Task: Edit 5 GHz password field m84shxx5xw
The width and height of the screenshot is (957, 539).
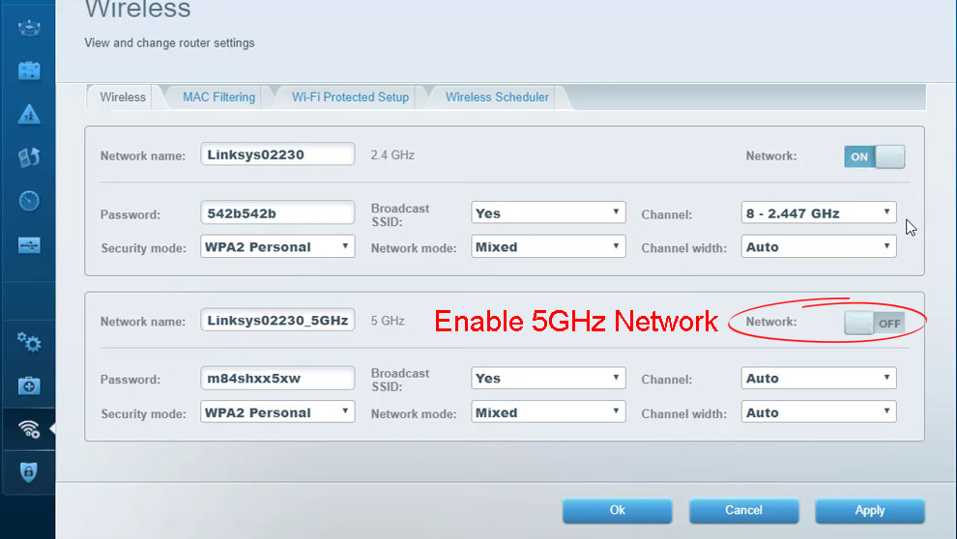Action: point(277,378)
